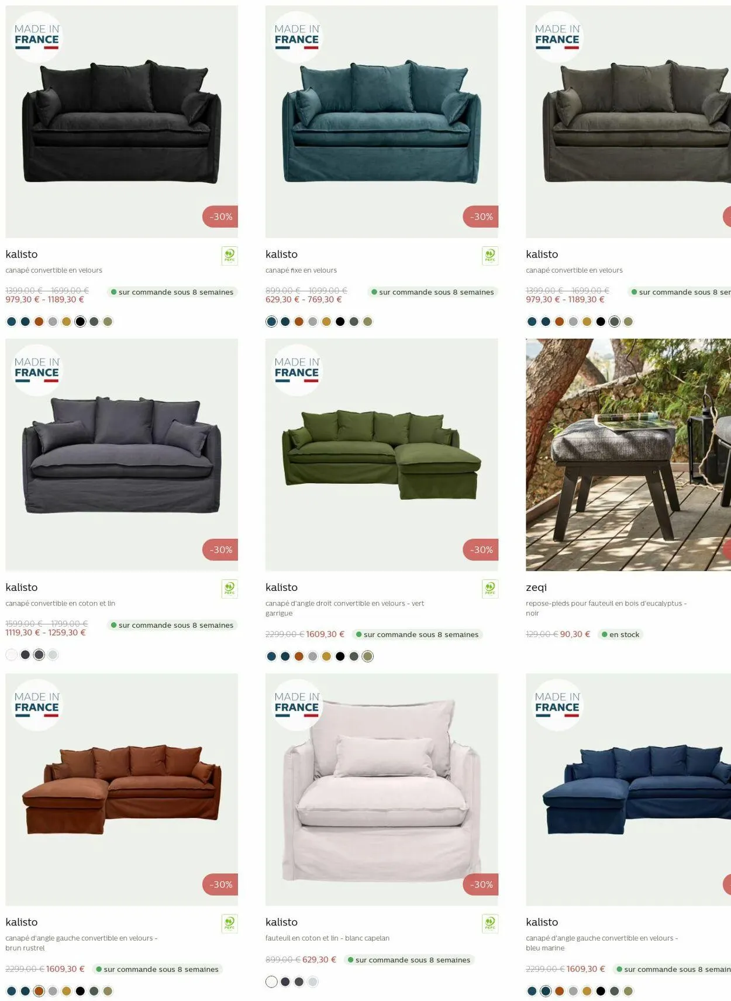Viewport: 731px width, 1001px height.
Task: Select mustard yellow swatch under teal canapé fixe
Action: pos(326,321)
